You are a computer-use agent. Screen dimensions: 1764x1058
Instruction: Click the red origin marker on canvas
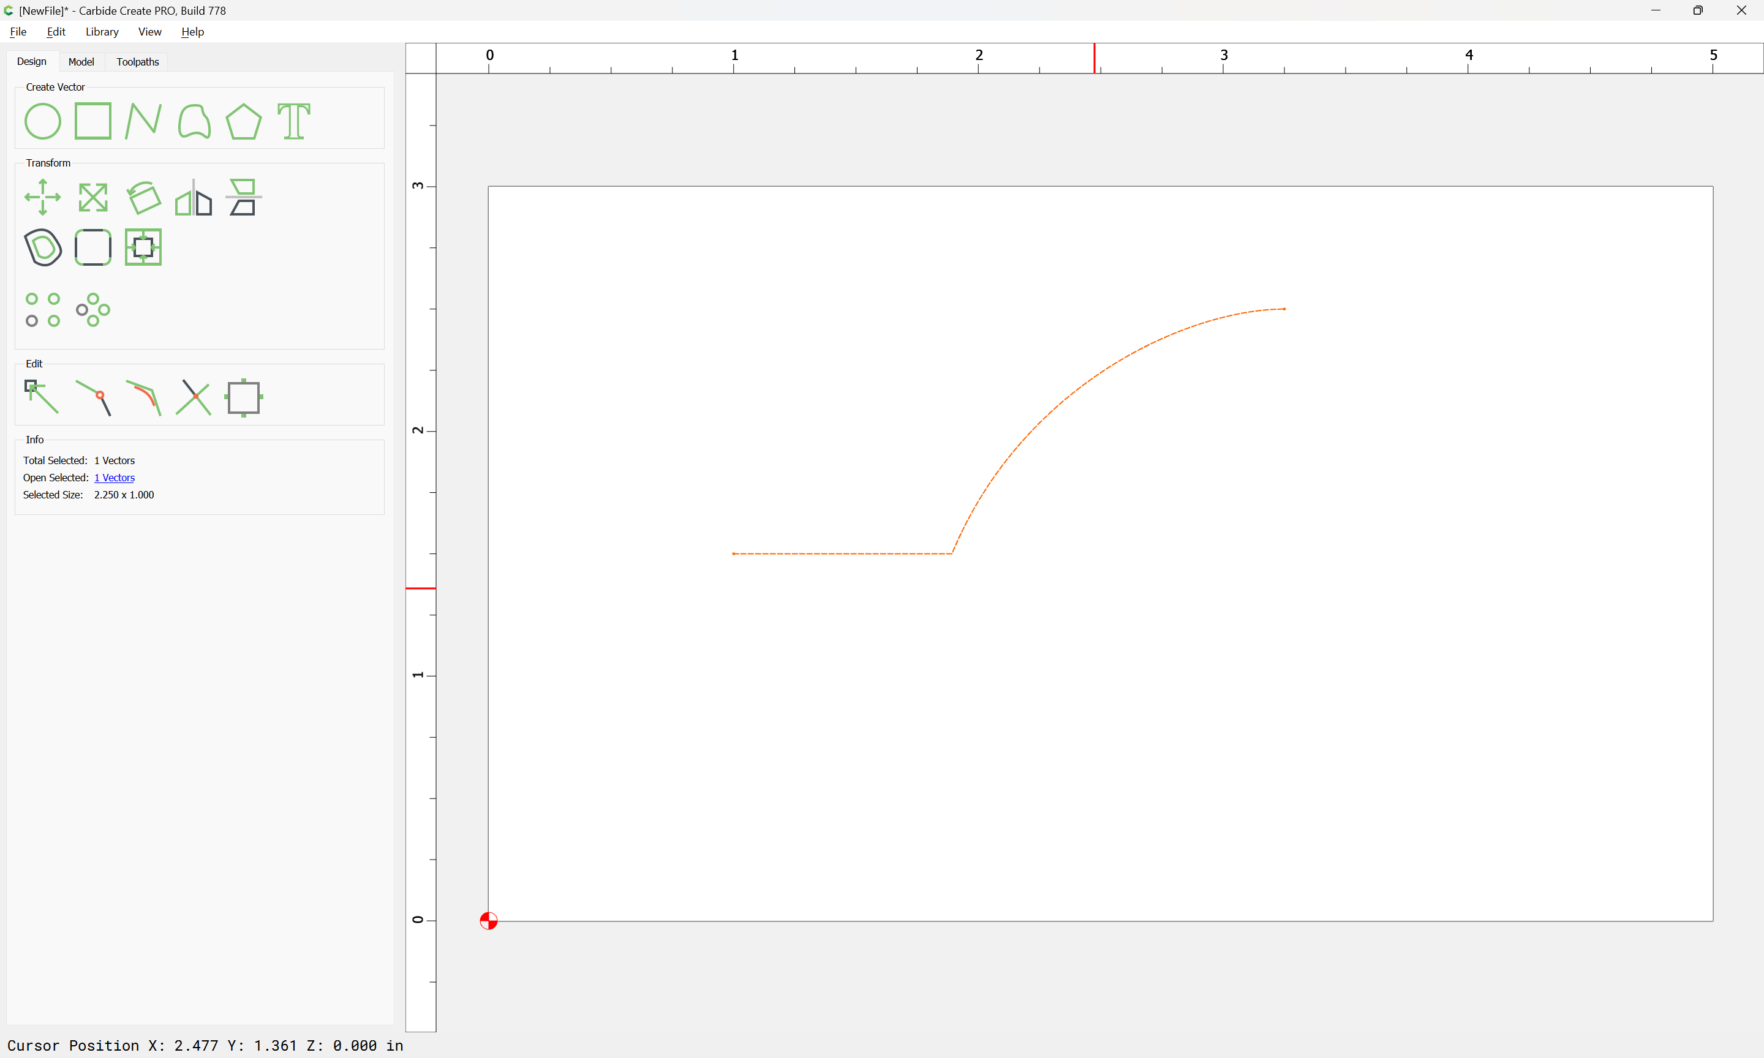pos(488,921)
